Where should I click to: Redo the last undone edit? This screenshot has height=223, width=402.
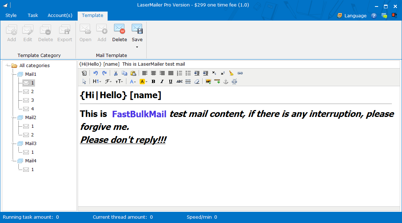coord(104,73)
